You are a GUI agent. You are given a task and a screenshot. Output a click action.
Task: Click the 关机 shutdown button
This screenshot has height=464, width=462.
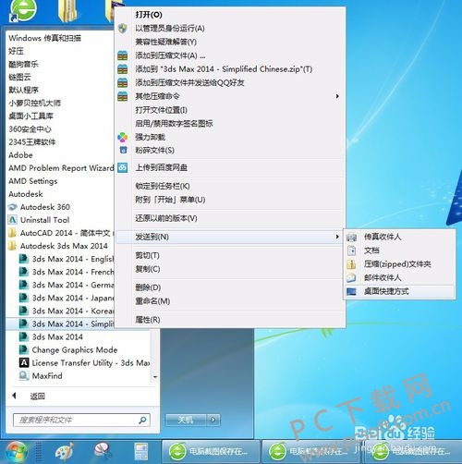(x=186, y=420)
